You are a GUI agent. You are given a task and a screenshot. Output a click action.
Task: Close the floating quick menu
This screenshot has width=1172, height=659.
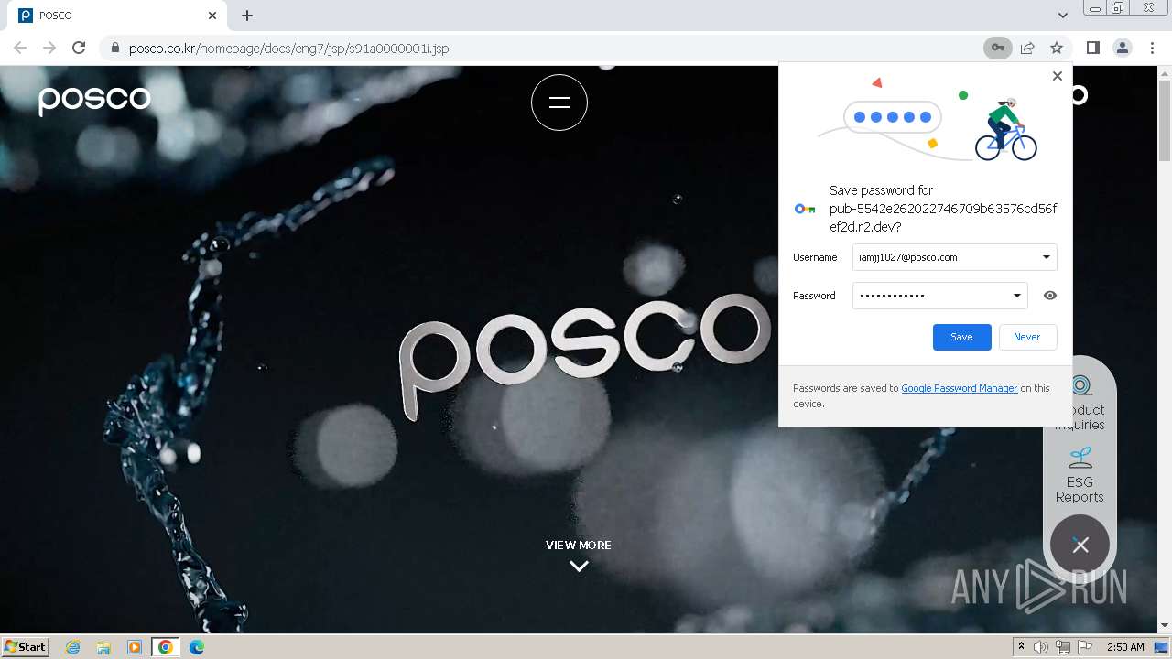pos(1080,546)
